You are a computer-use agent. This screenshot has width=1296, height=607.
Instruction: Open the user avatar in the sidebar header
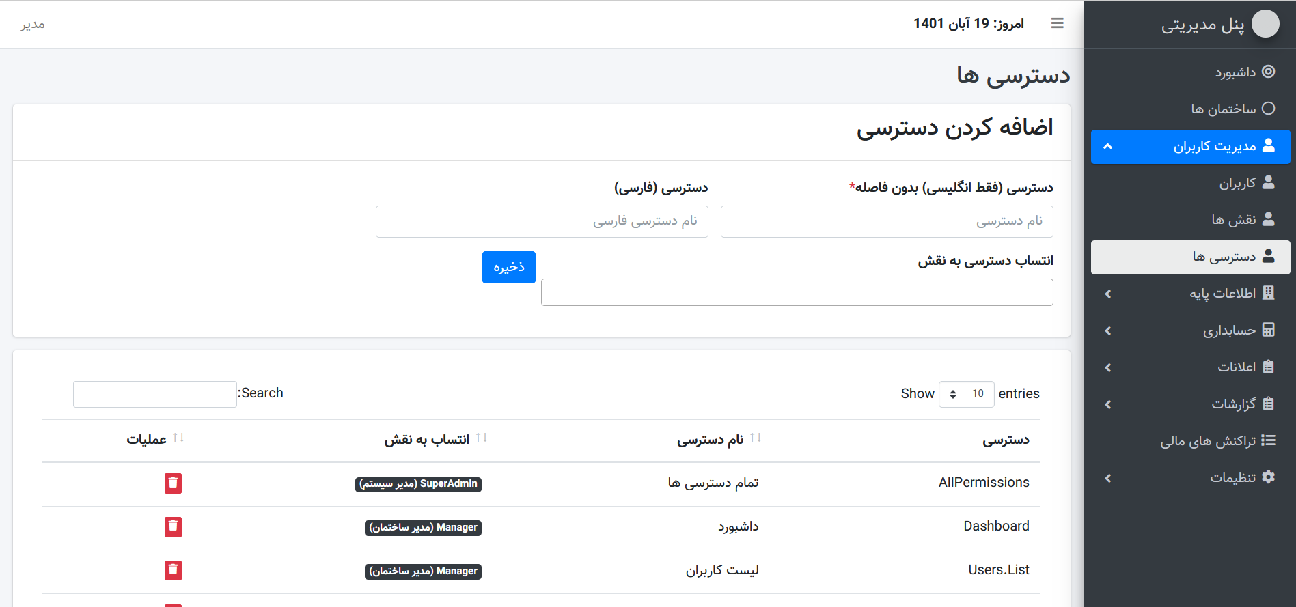pos(1265,24)
